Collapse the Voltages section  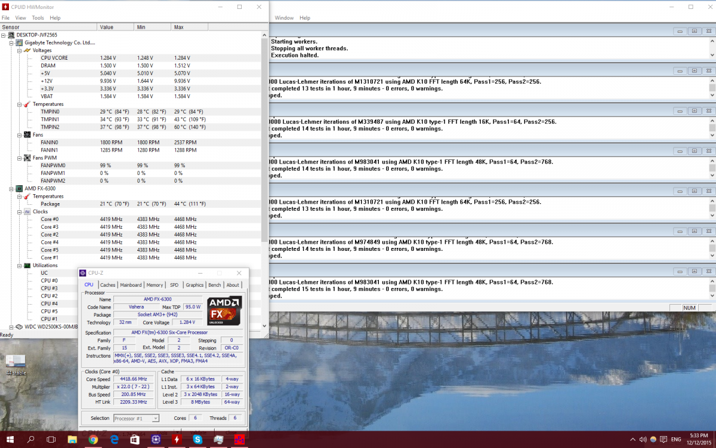(19, 50)
